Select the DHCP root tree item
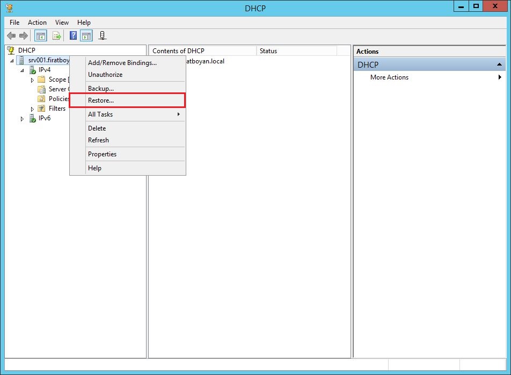 26,50
